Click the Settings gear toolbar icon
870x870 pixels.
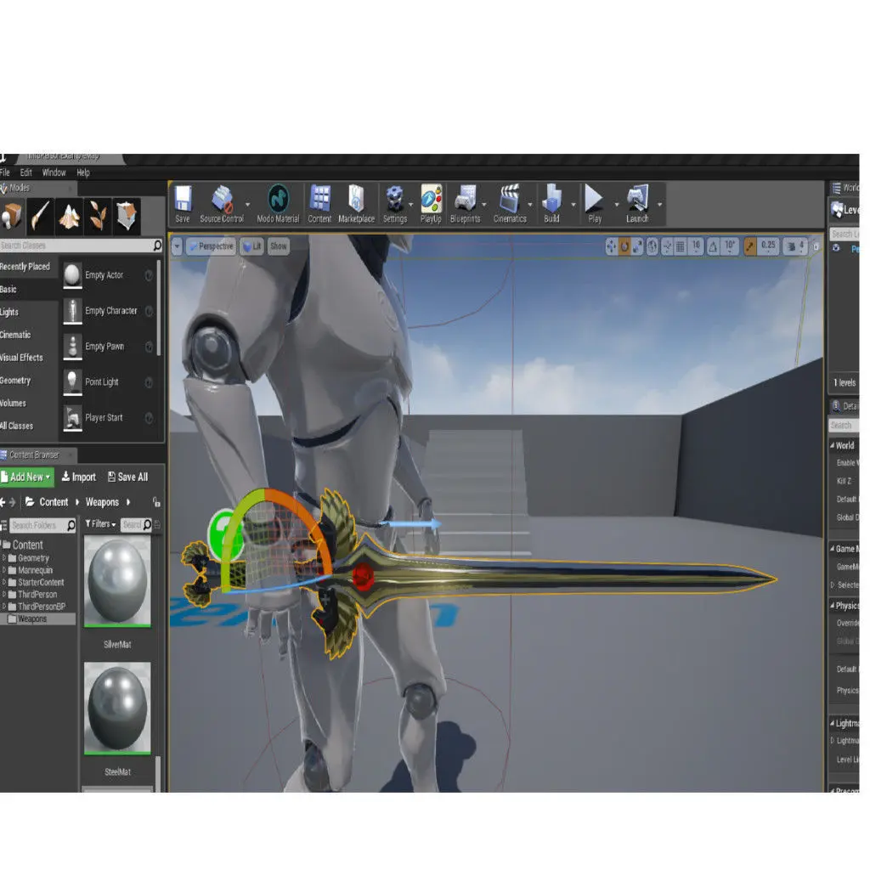(x=394, y=204)
